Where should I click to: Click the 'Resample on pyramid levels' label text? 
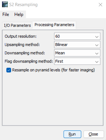(54, 70)
